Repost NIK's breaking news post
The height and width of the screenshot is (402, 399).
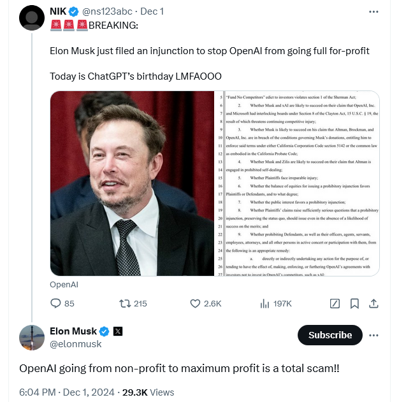point(125,303)
